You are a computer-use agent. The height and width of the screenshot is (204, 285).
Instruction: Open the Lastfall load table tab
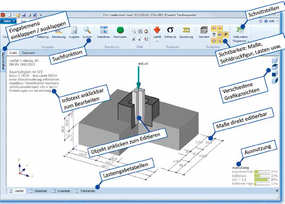17,191
